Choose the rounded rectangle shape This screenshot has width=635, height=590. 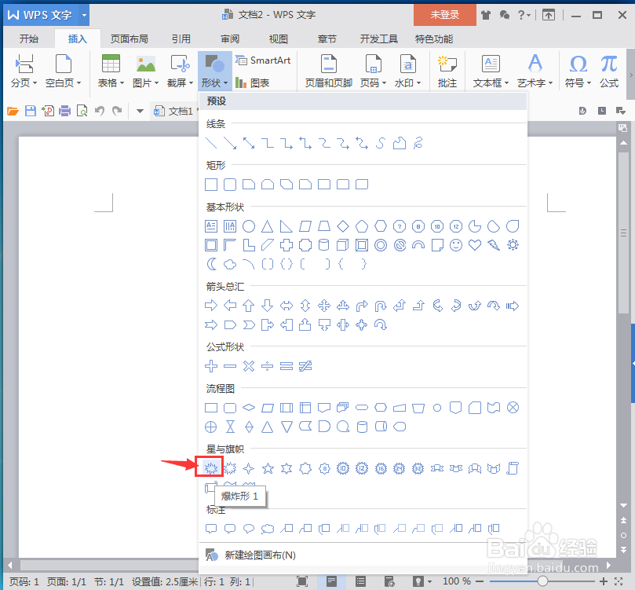coord(230,185)
